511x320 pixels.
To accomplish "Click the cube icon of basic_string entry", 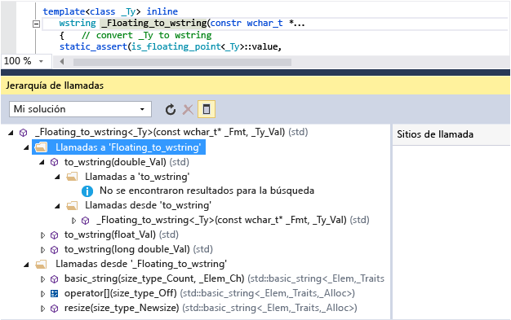I will 55,279.
